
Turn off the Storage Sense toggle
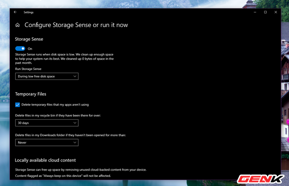pos(20,48)
